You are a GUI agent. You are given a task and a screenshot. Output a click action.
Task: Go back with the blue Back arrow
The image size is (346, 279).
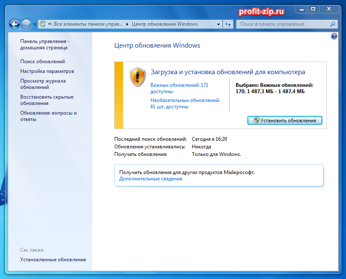[x=15, y=24]
